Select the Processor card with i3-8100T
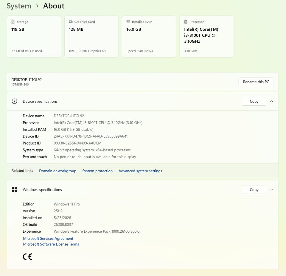The height and width of the screenshot is (276, 286). 207,36
